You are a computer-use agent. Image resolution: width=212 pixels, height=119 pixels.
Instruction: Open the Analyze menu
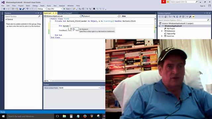click(x=62, y=6)
